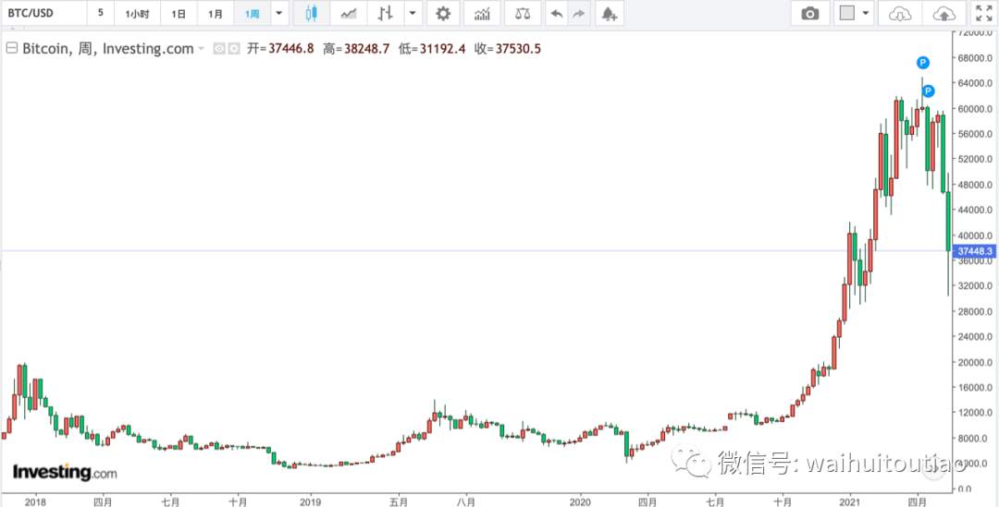Click the 68000.0 price axis label
Viewport: 999px width, 507px height.
[x=975, y=57]
